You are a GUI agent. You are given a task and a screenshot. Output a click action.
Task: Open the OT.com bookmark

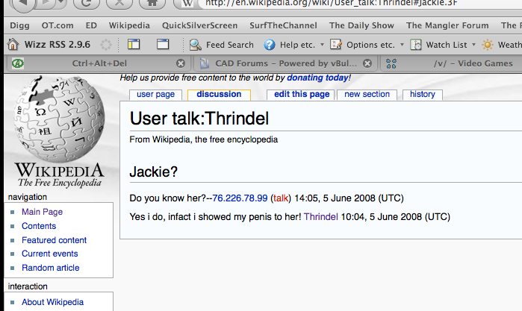tap(58, 25)
